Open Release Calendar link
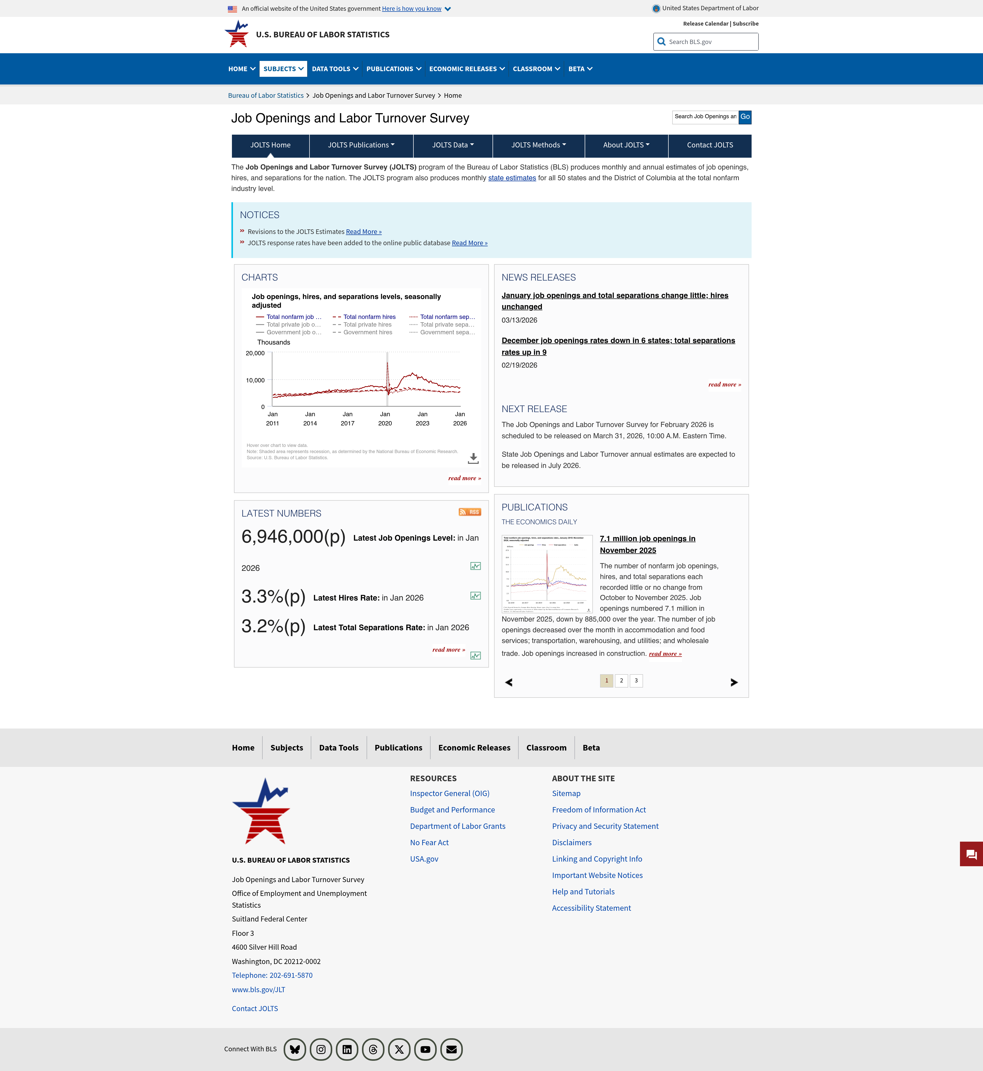 [x=706, y=24]
